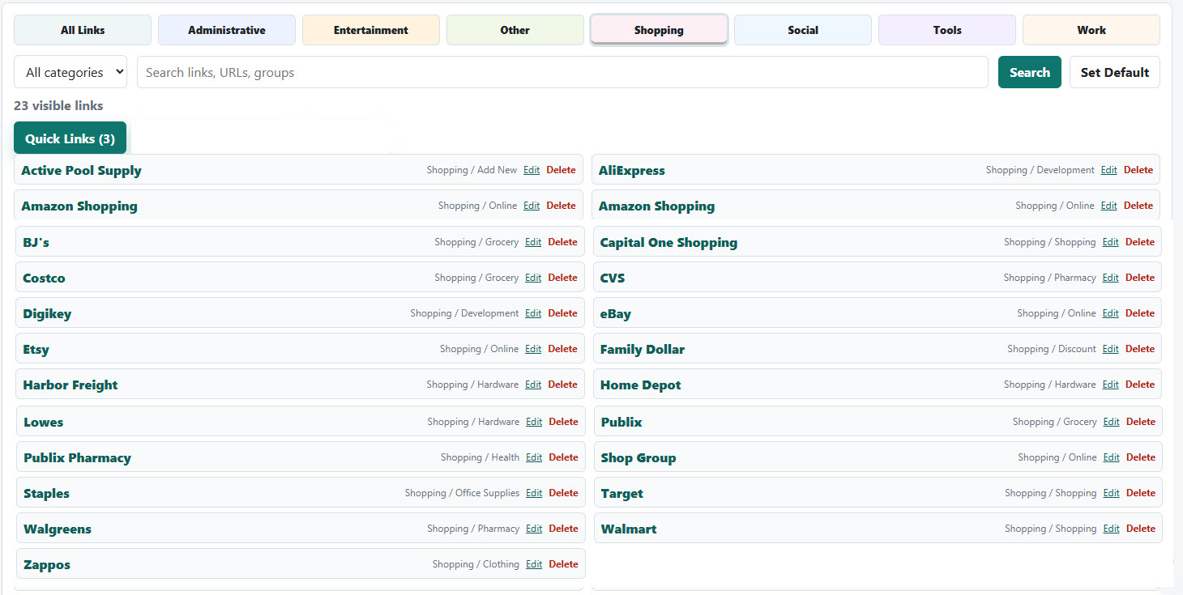Screen dimensions: 1183x595
Task: Open the Zappos link
Action: (47, 564)
